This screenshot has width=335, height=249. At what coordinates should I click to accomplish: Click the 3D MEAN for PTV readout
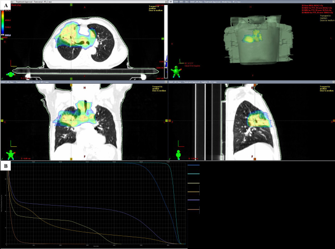317,13
